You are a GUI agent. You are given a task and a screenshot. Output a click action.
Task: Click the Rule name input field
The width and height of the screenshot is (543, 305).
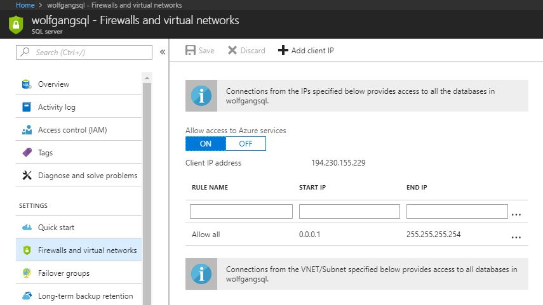tap(241, 211)
